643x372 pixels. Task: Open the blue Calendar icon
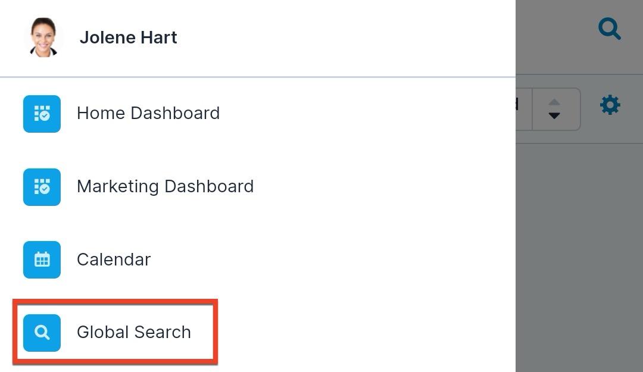coord(42,260)
